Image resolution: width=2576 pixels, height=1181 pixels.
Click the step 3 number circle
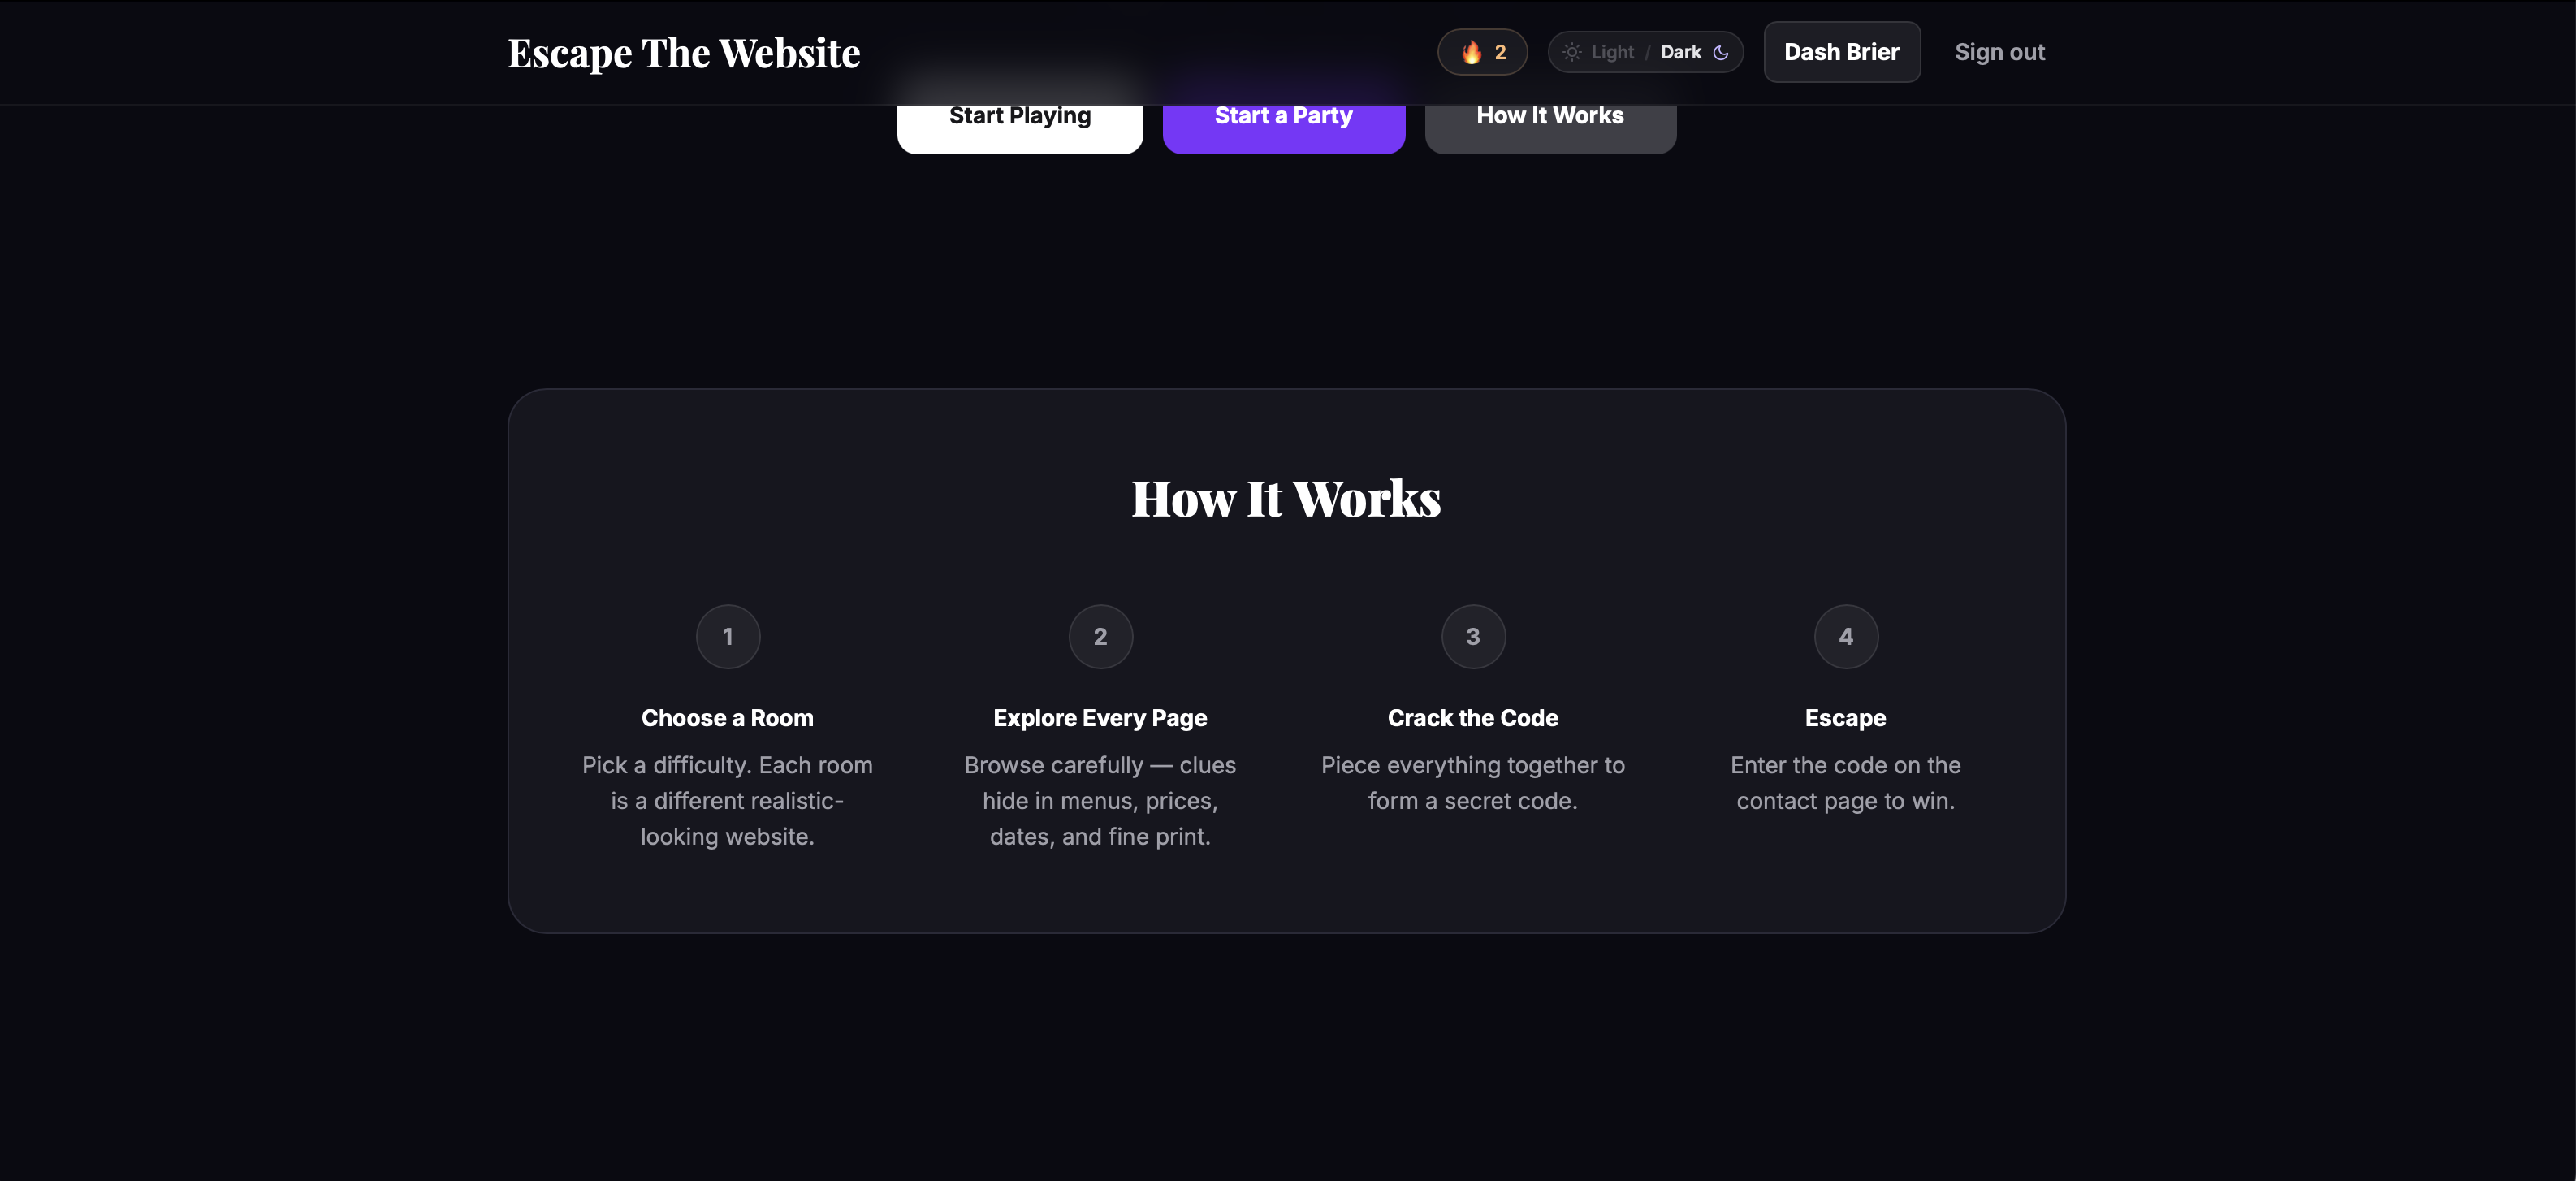tap(1473, 636)
